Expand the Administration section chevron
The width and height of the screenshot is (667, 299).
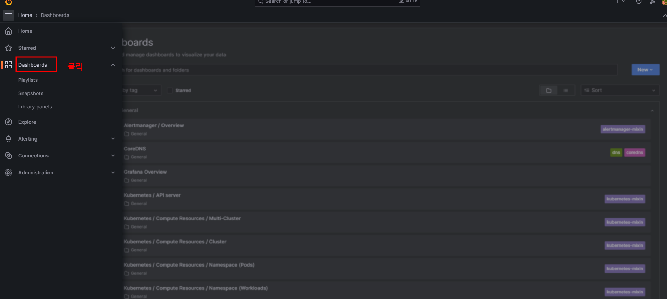point(113,173)
